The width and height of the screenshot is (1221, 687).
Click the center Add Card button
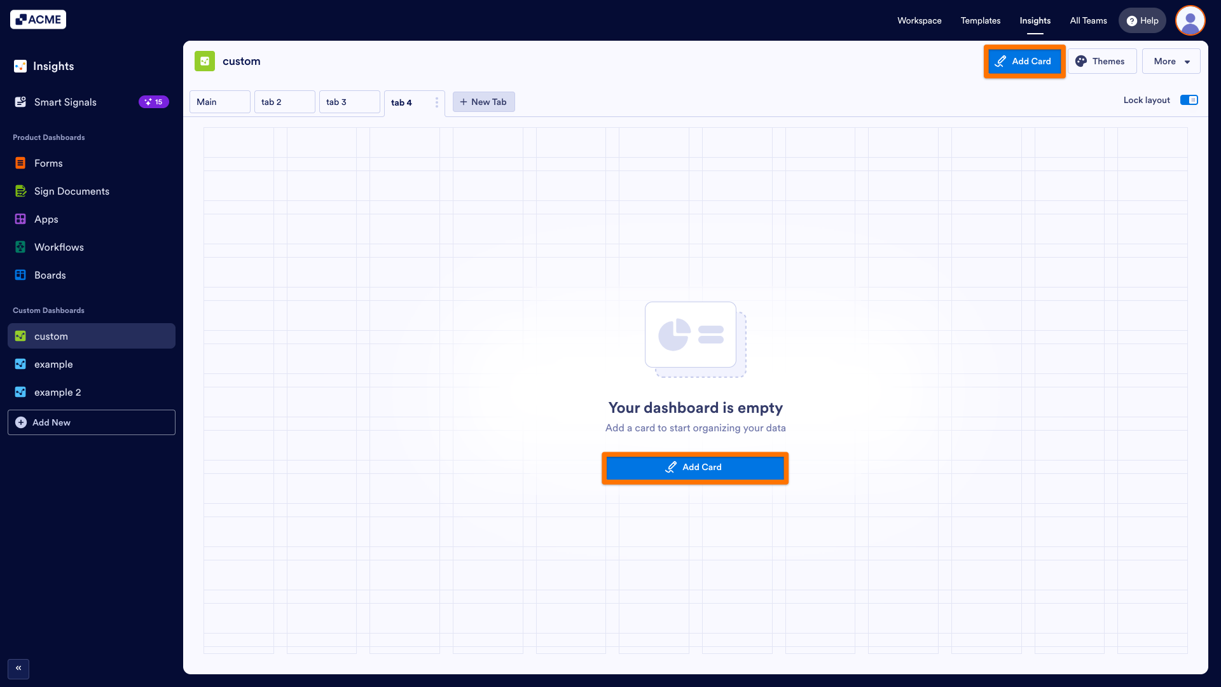click(695, 468)
